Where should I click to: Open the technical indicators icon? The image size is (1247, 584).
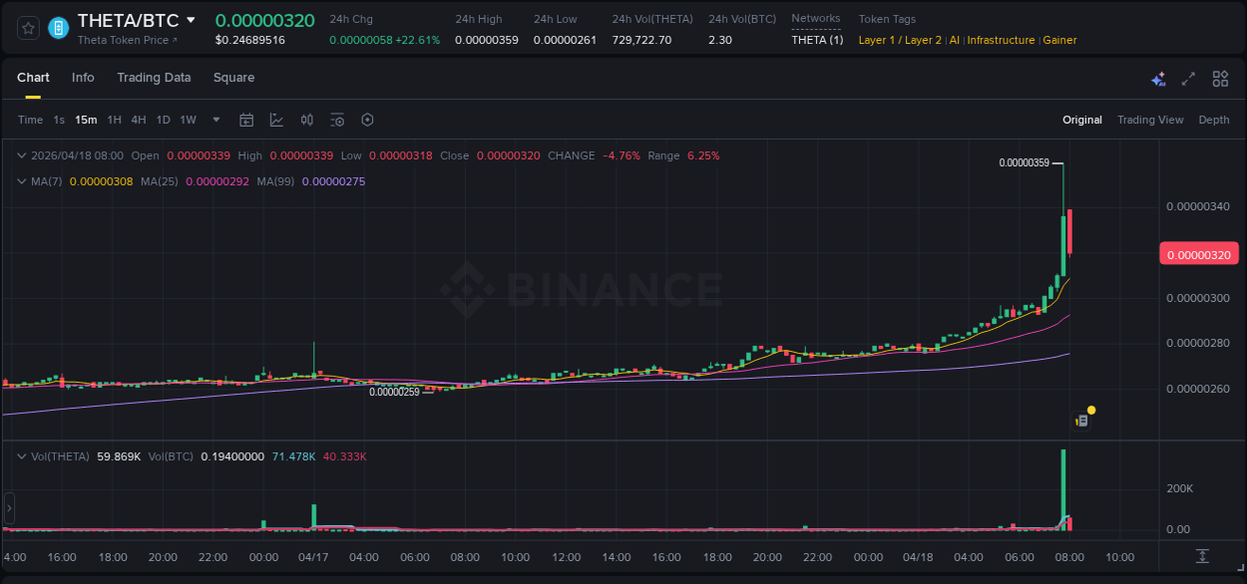[x=276, y=120]
